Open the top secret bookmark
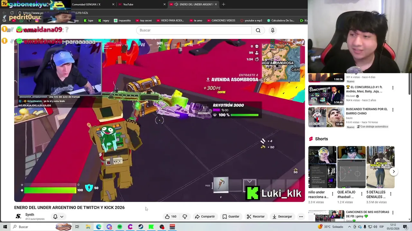Screen dimensions: 412x231 coord(143,21)
